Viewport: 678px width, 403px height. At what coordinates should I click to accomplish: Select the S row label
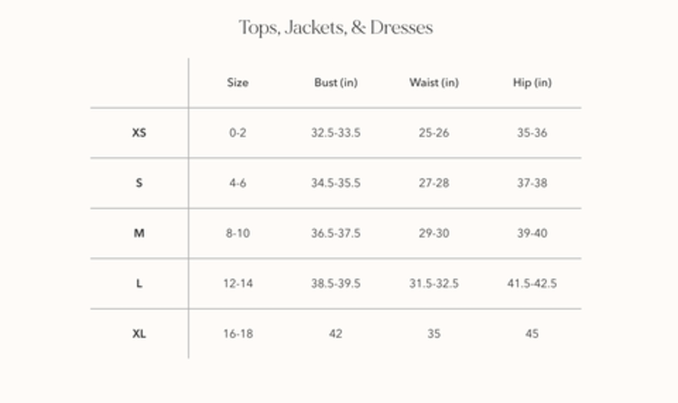point(138,183)
